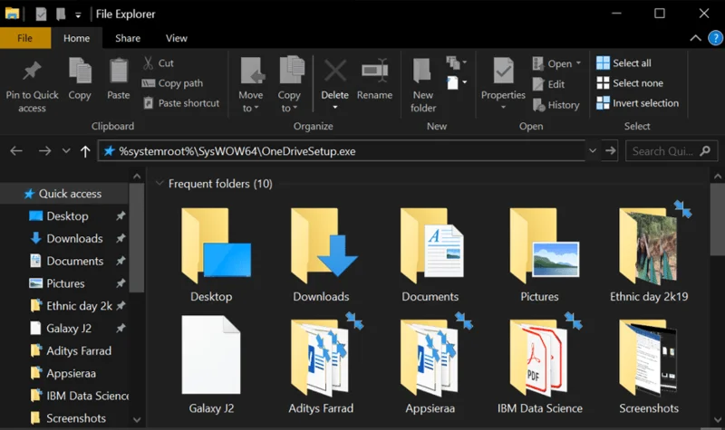Select Appsieraa in navigation pane

(64, 373)
